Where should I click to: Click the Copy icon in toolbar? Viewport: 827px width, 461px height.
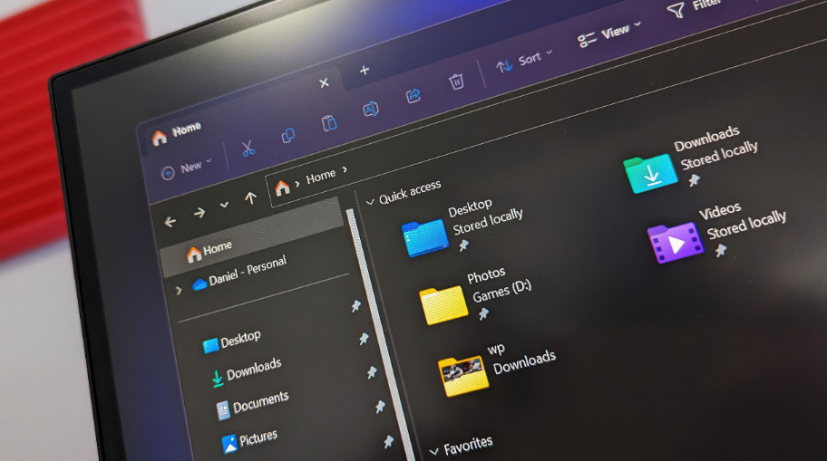tap(288, 136)
